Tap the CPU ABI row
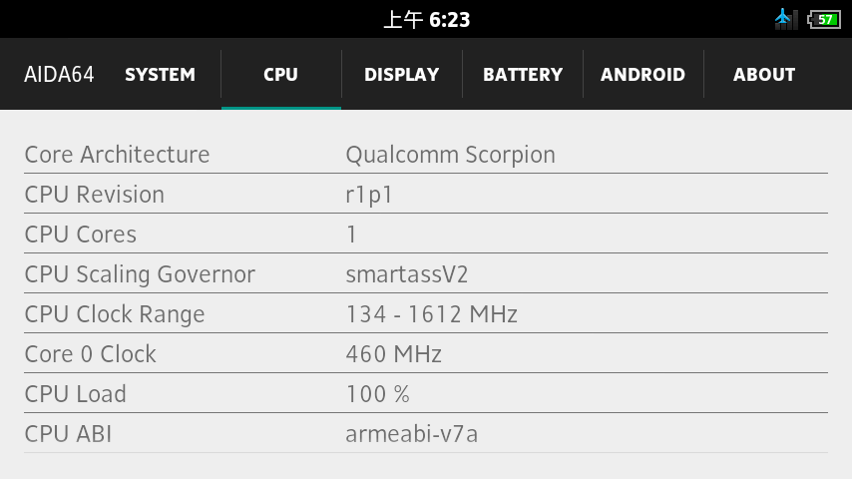This screenshot has width=852, height=479. point(425,434)
